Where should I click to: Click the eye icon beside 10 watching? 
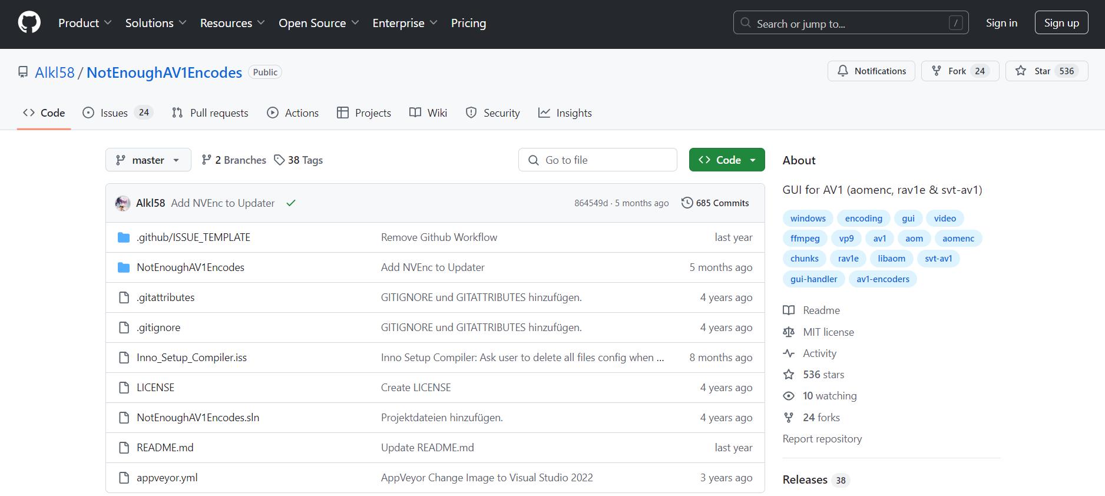click(789, 396)
